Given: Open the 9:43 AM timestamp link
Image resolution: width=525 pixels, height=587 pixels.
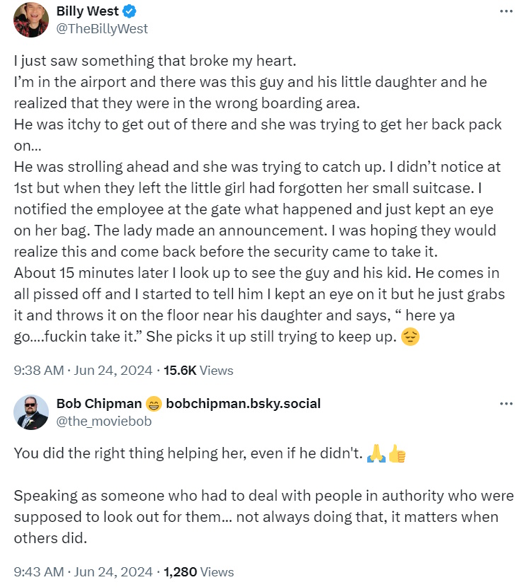Looking at the screenshot, I should coord(40,571).
